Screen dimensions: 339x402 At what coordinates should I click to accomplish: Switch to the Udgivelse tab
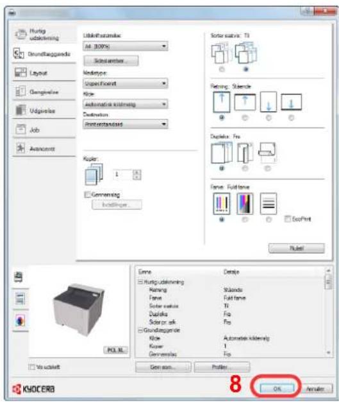(44, 110)
